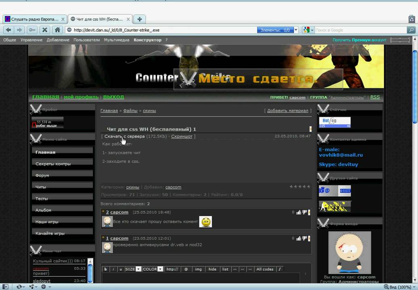Thumbs up comment 2 by capcom

[x=299, y=212]
